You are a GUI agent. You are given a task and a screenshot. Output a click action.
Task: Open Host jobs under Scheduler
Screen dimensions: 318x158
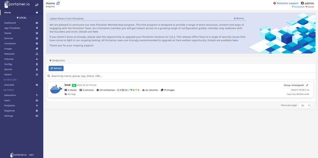coord(9,85)
